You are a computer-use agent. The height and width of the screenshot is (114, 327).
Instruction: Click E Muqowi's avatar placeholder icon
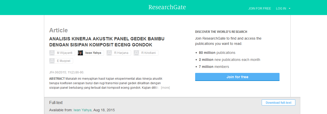coord(52,61)
